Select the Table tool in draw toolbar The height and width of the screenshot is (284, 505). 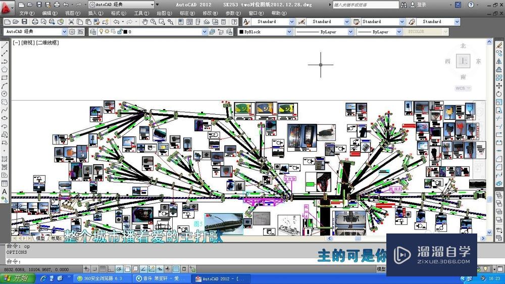5,183
